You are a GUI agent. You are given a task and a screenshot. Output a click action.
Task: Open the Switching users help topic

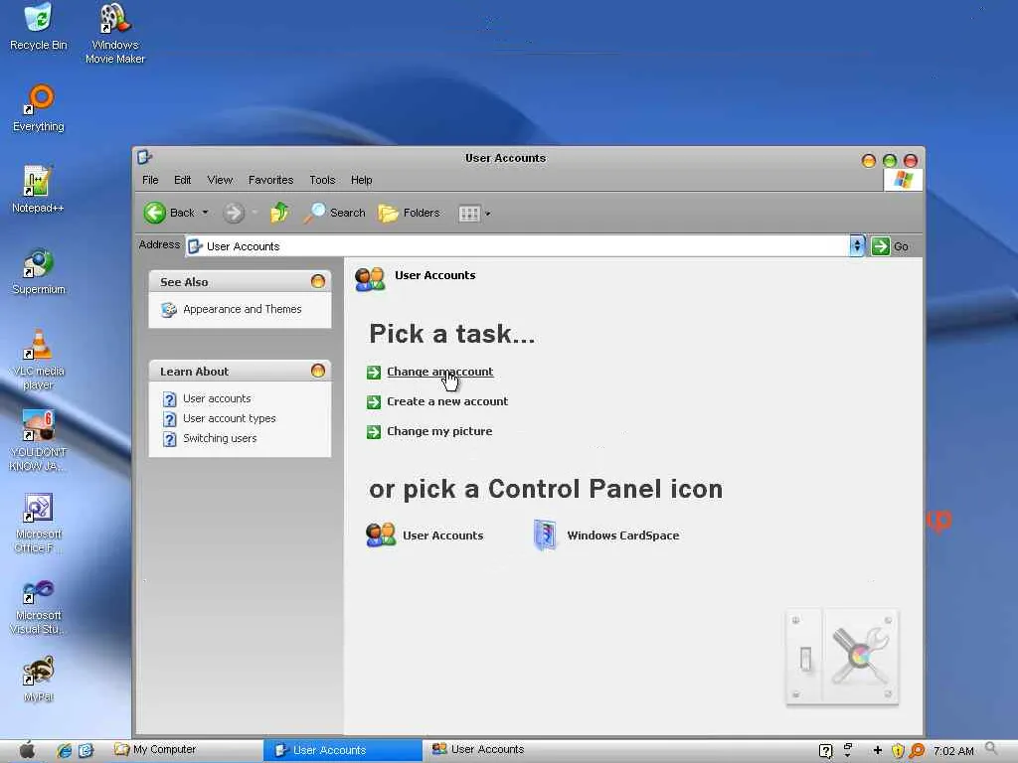coord(210,438)
